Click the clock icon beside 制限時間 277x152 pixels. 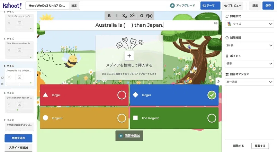[x=227, y=38]
